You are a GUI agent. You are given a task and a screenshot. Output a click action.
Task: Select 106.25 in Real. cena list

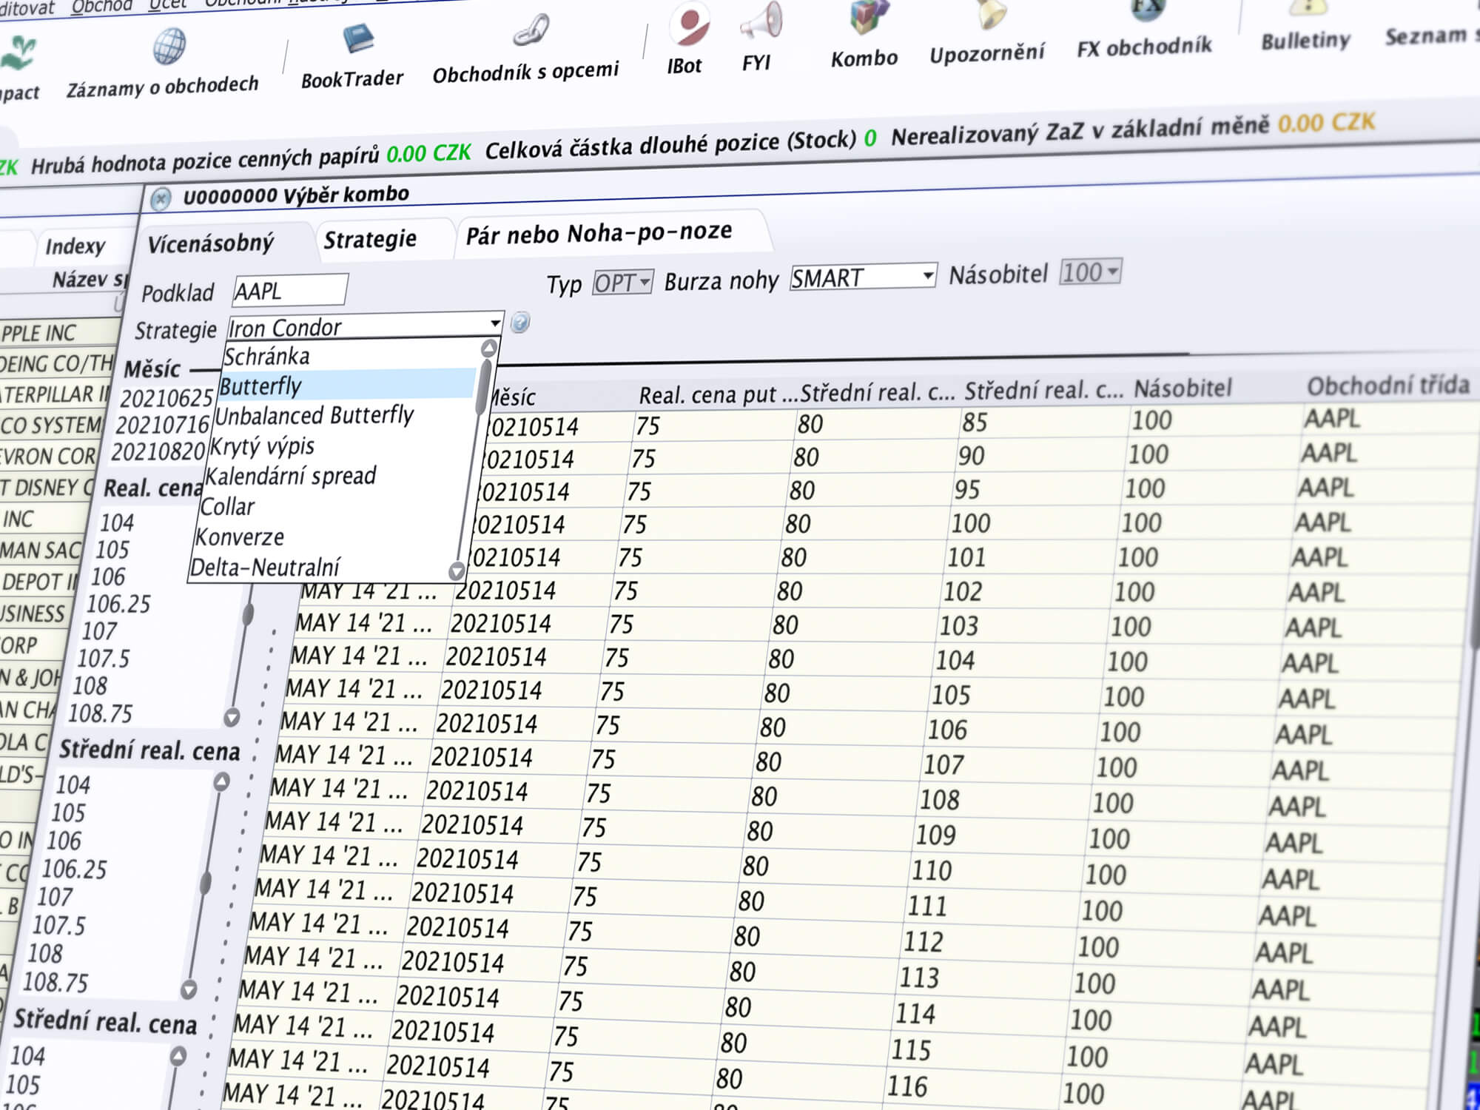pyautogui.click(x=118, y=604)
